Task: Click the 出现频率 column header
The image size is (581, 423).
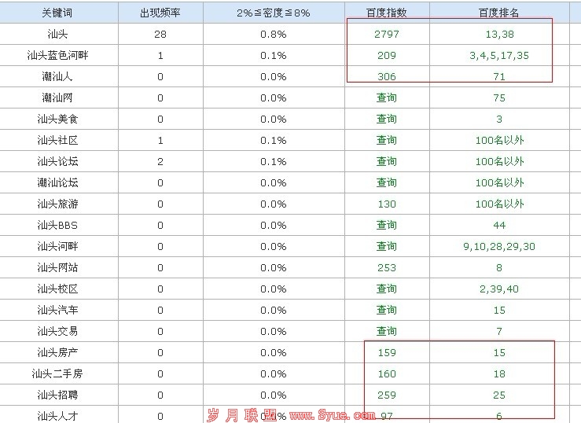Action: [160, 13]
